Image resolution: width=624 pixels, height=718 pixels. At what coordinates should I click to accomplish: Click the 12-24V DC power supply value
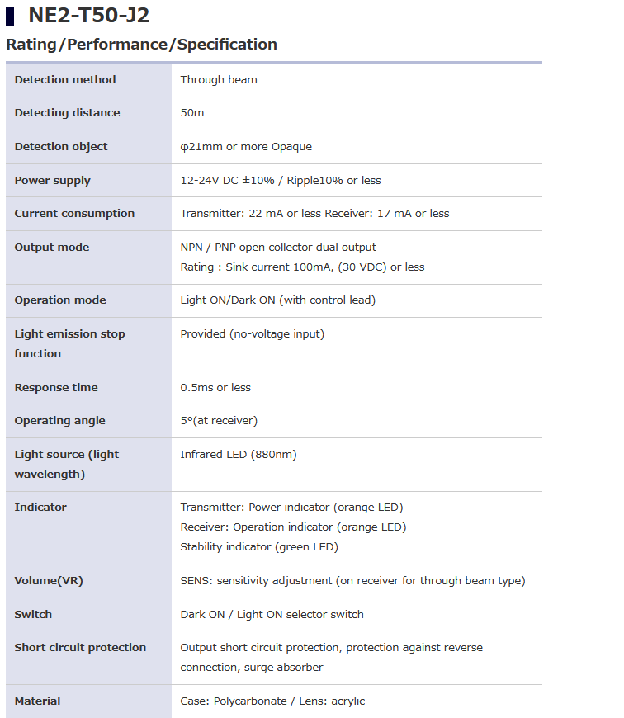pos(281,181)
